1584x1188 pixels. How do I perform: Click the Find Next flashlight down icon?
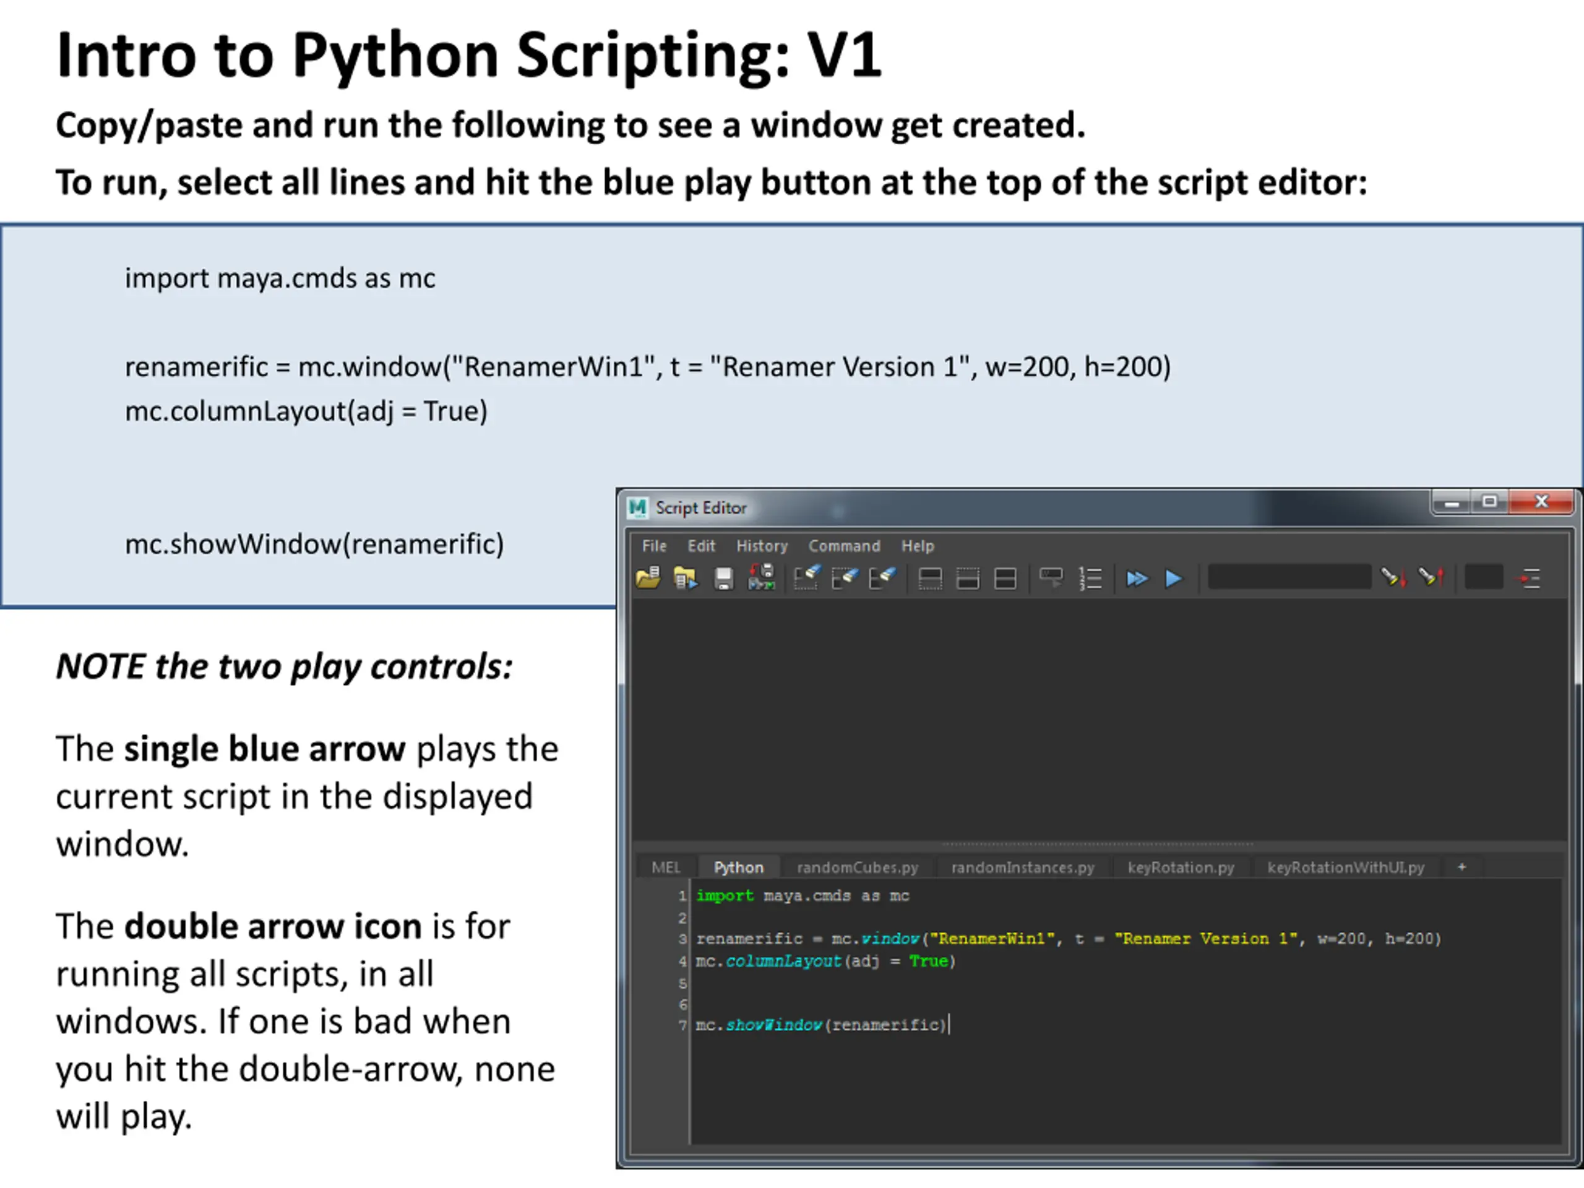(x=1393, y=577)
